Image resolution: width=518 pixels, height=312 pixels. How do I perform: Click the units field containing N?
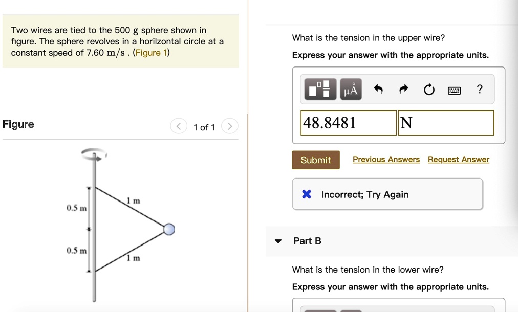click(445, 122)
